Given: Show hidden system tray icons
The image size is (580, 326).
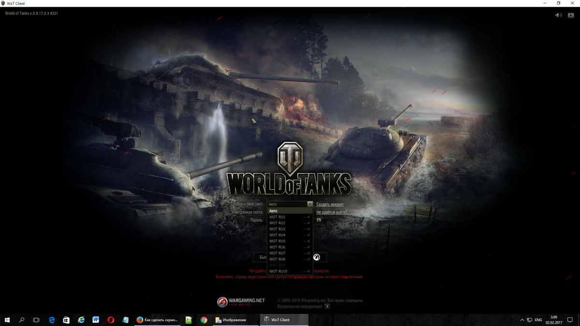Looking at the screenshot, I should tap(522, 320).
